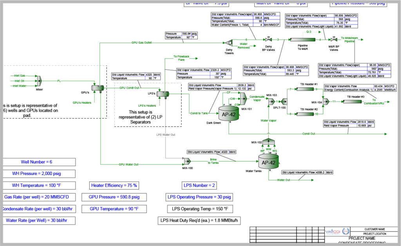Click the Dark Green AP-42 tank icon
Image resolution: width=401 pixels, height=246 pixels.
pos(228,113)
